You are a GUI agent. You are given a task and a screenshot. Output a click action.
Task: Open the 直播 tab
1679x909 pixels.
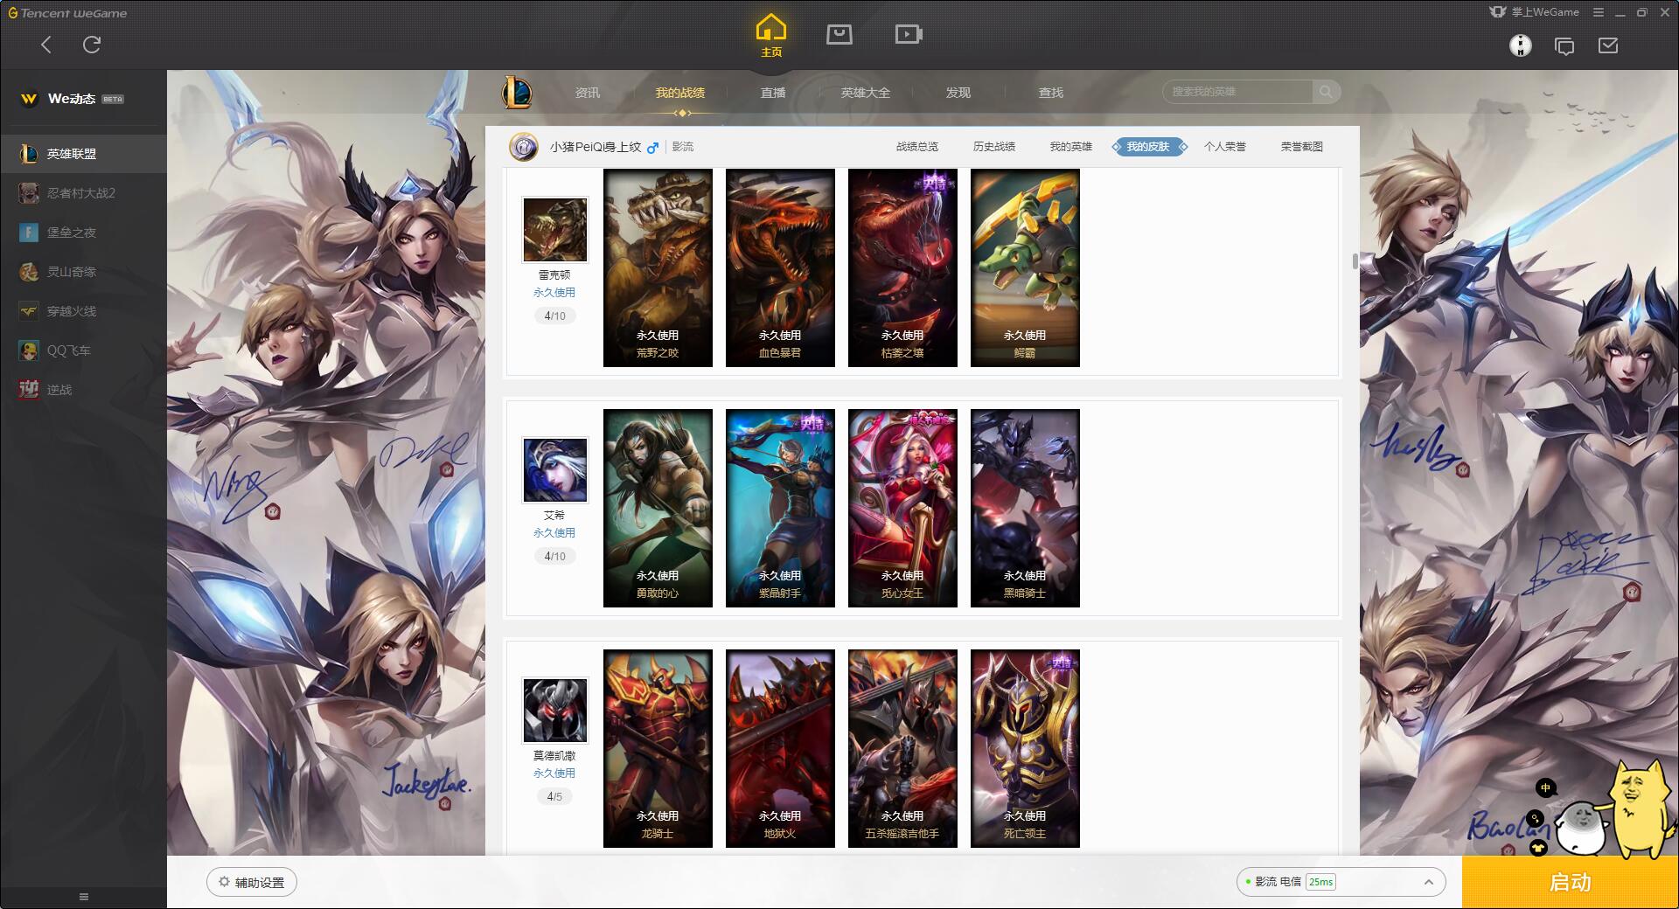coord(773,93)
